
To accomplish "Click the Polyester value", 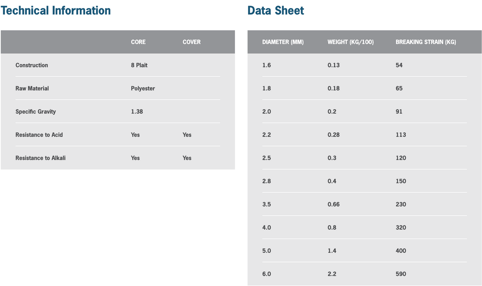I will (x=143, y=88).
